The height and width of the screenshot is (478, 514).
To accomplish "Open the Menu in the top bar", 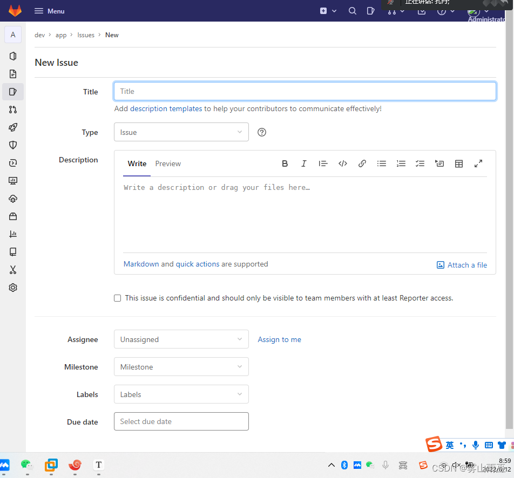I will tap(49, 10).
